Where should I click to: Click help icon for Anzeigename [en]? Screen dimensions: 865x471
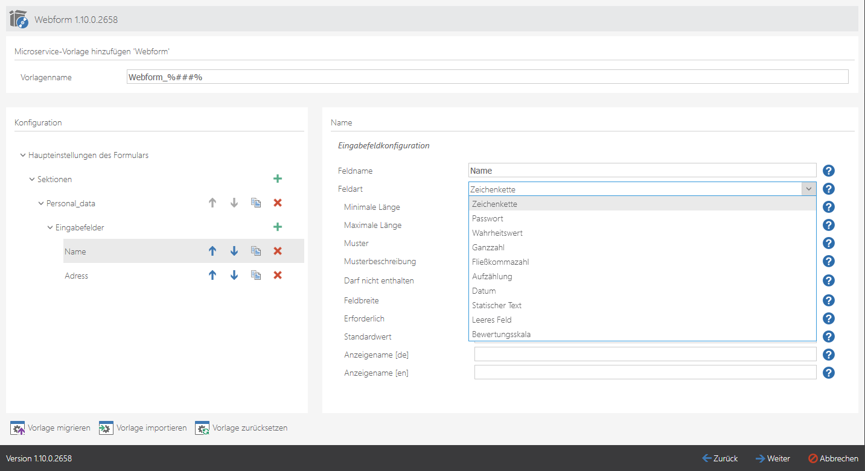tap(829, 373)
